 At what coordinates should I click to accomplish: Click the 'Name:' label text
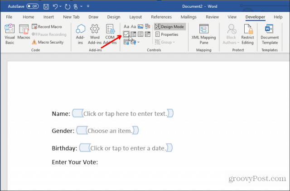pos(61,113)
